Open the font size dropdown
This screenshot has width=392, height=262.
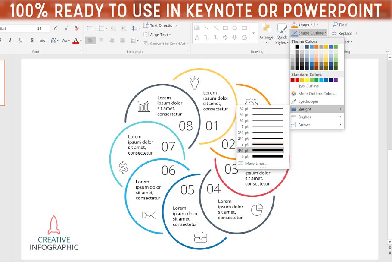(48, 28)
